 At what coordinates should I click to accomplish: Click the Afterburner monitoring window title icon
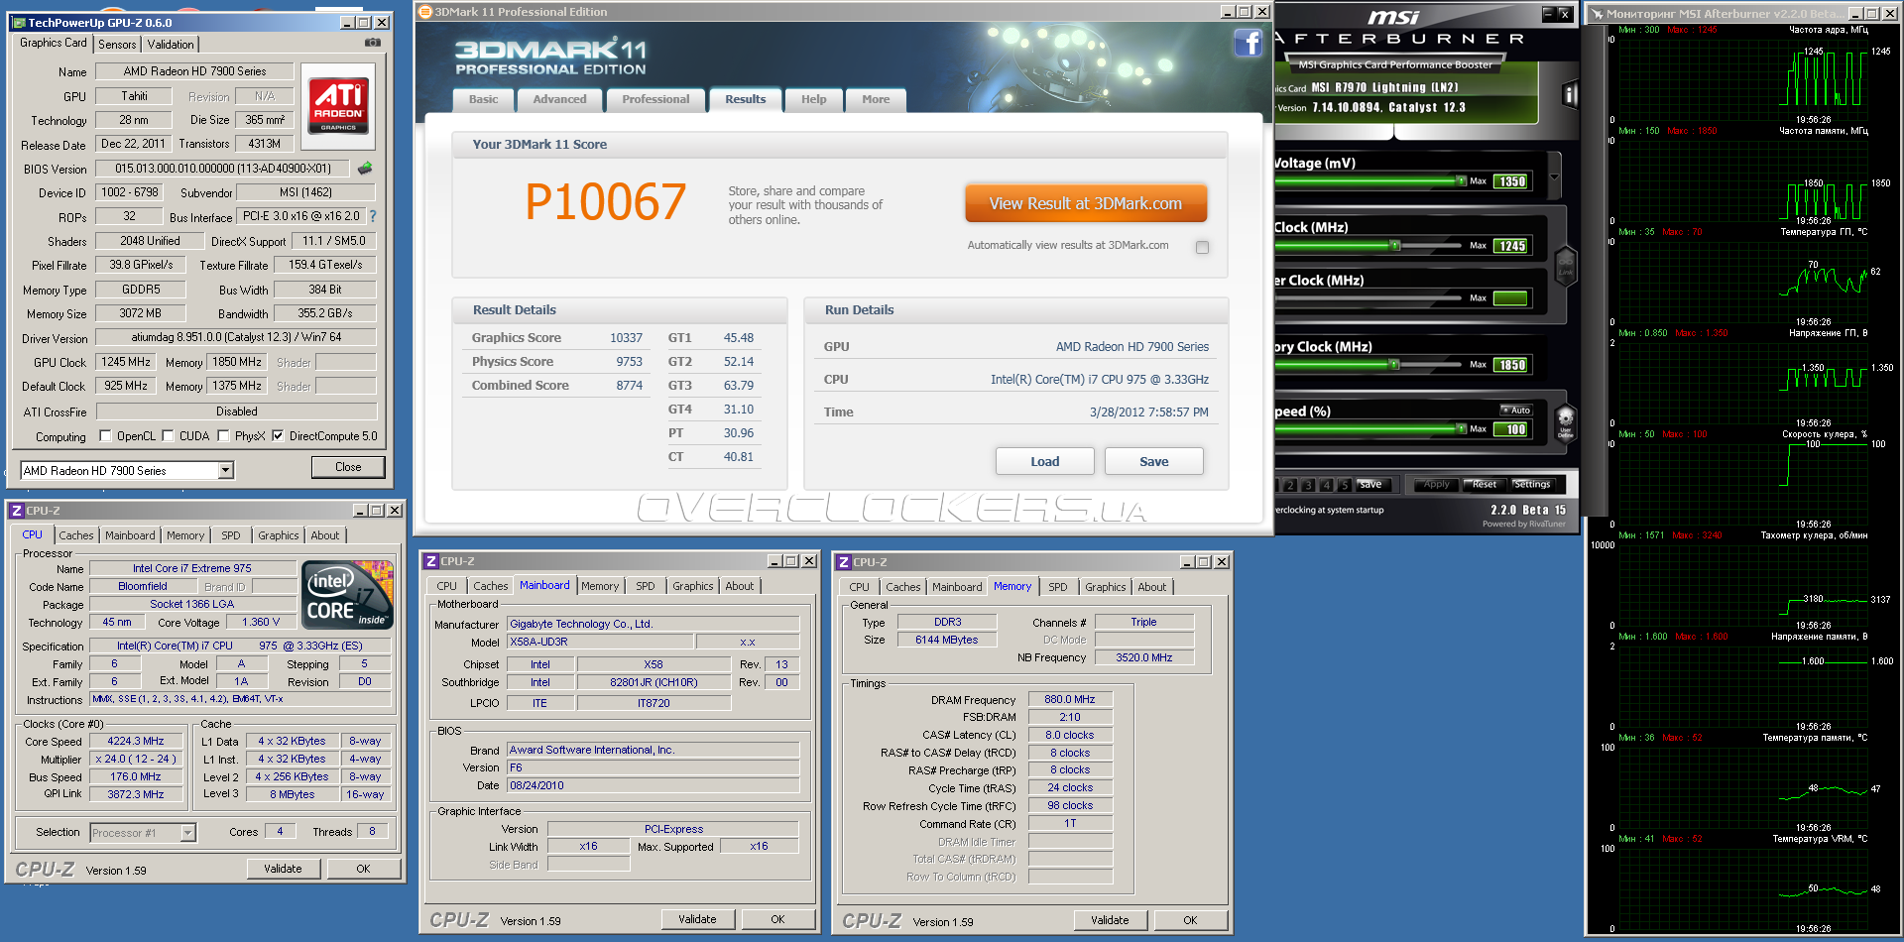pyautogui.click(x=1597, y=14)
